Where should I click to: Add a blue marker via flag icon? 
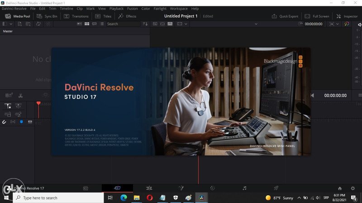(x=21, y=122)
